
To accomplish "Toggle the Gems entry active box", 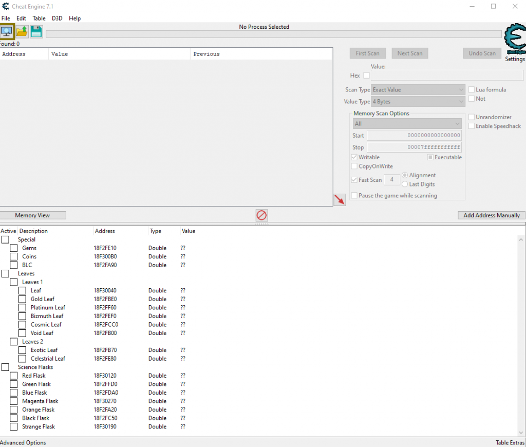I will [x=14, y=248].
